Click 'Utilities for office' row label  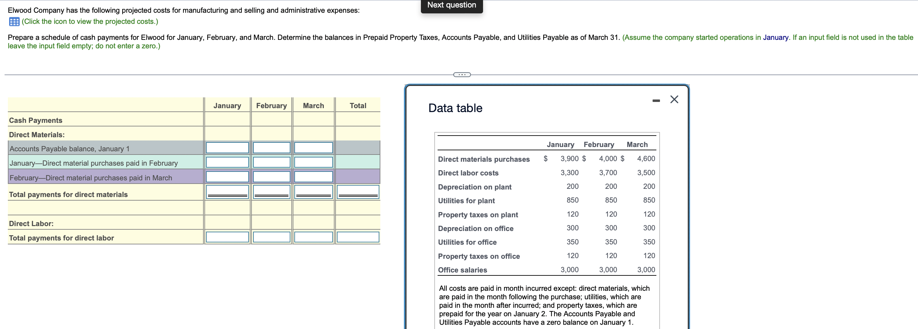pos(467,242)
